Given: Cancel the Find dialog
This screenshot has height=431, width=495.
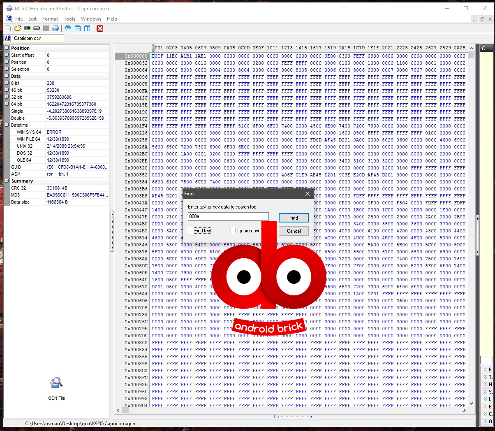Looking at the screenshot, I should coord(294,231).
